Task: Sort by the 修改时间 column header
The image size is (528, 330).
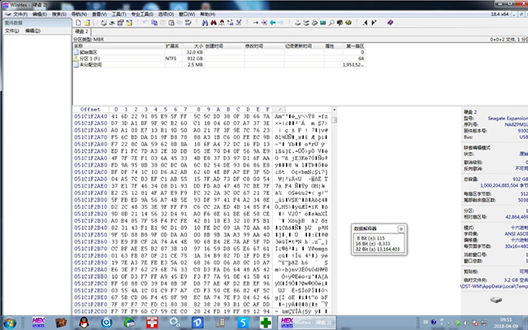Action: pos(264,46)
